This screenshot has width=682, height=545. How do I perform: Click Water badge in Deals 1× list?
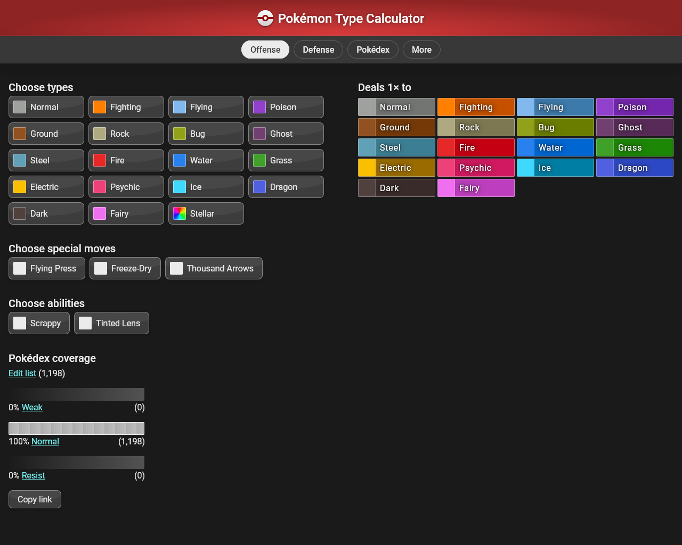click(555, 147)
